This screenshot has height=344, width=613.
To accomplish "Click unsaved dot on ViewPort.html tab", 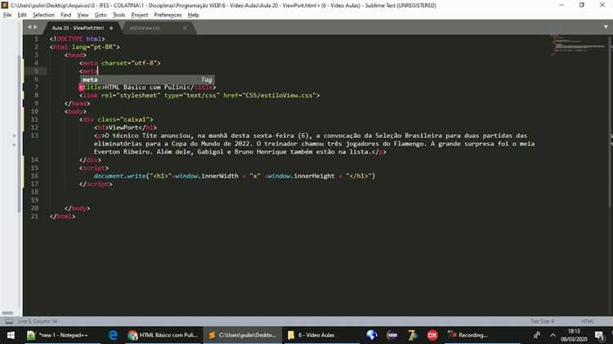I will click(x=111, y=28).
